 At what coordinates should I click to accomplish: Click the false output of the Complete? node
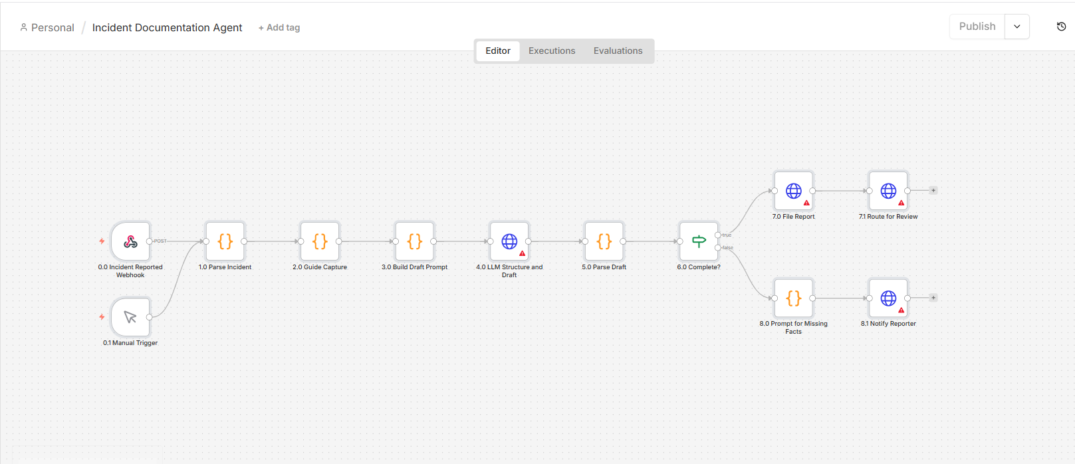718,248
